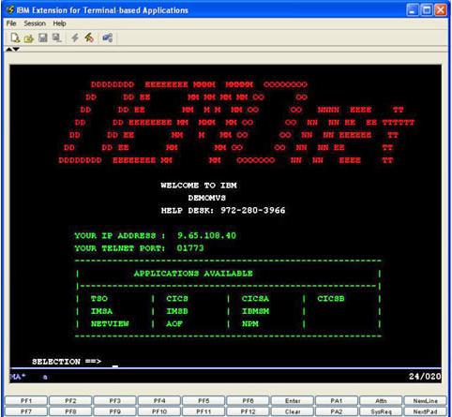Click the APPLICATIONS AVAILABLE heading
Viewport: 452px width, 417px height.
(x=193, y=274)
